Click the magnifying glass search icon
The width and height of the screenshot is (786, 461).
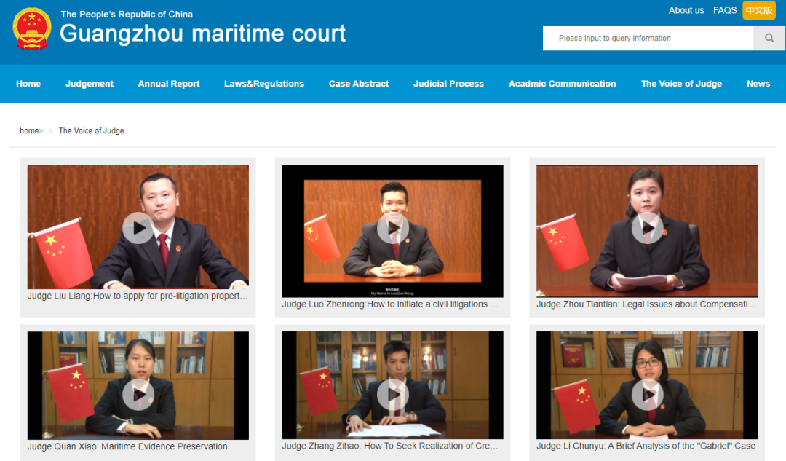(x=769, y=39)
